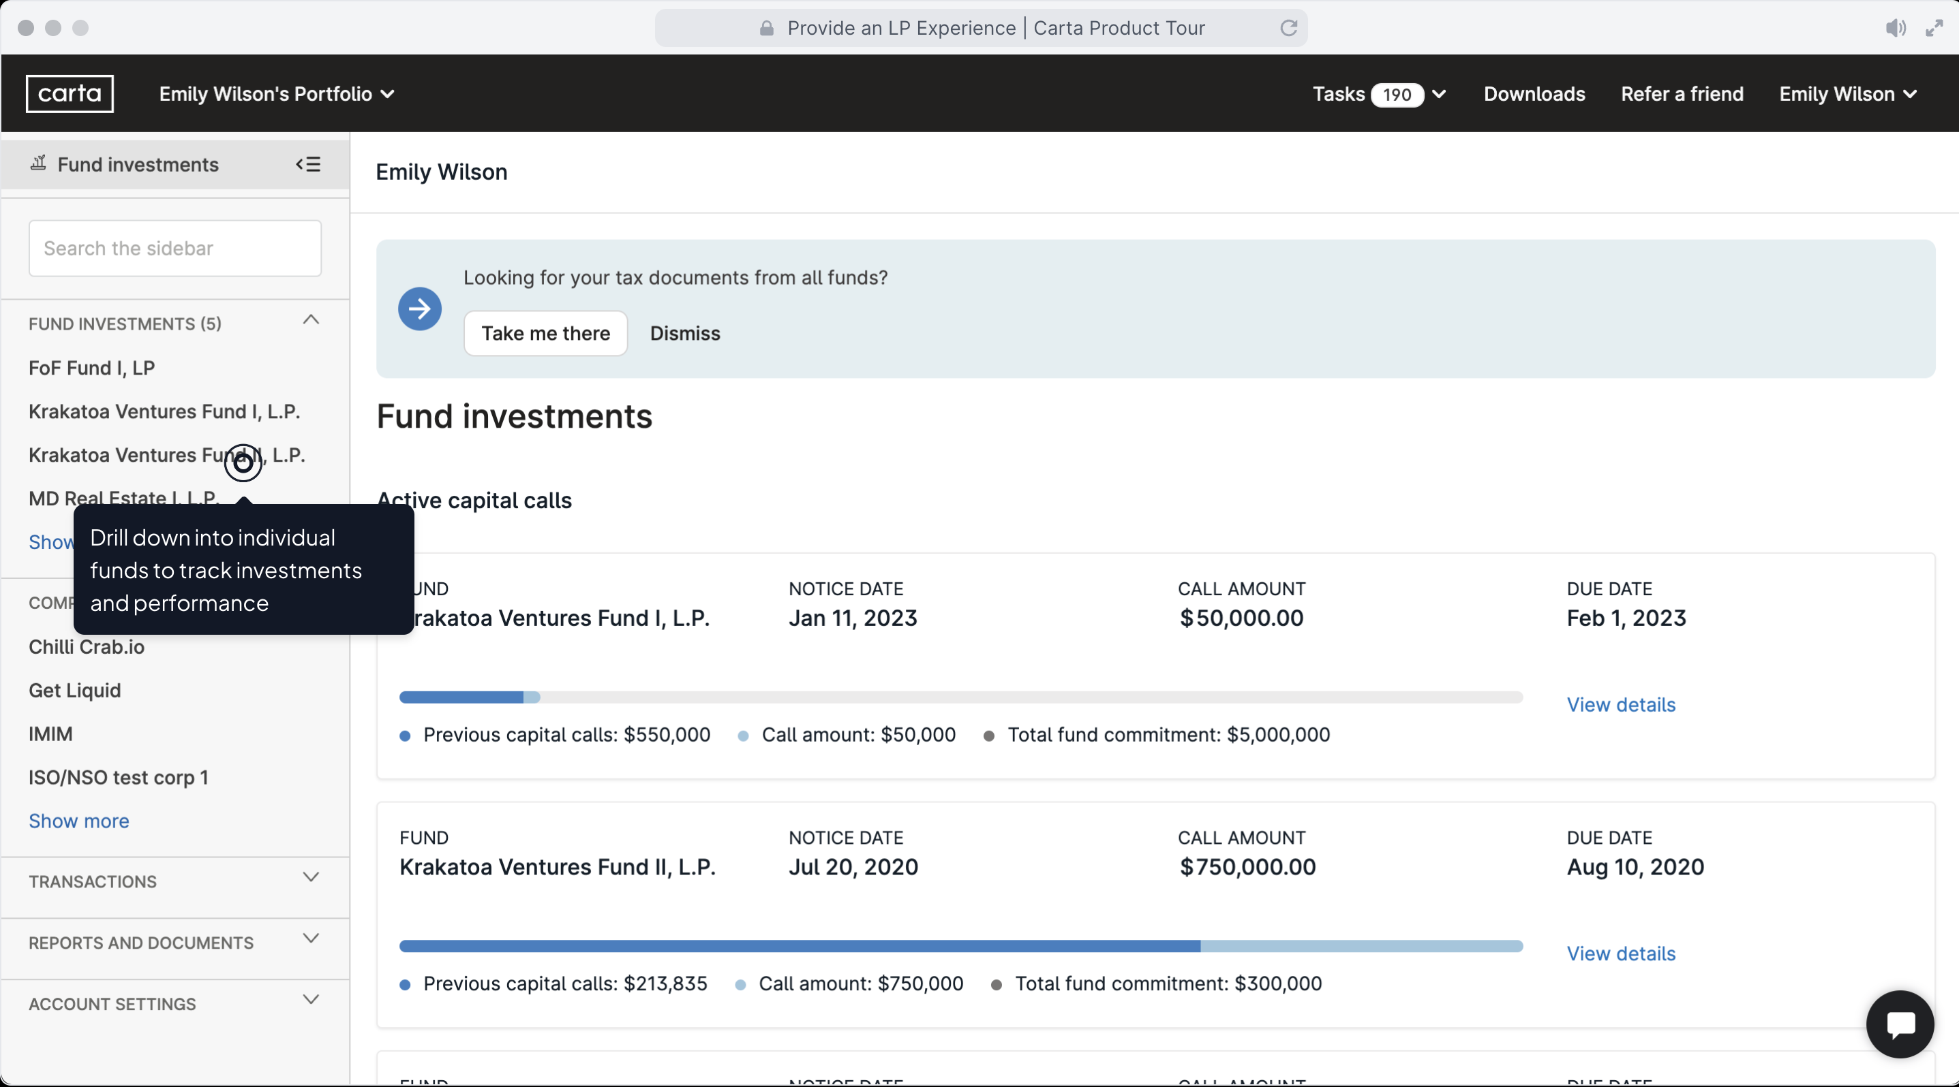Collapse the Fund Investments section
Image resolution: width=1959 pixels, height=1087 pixels.
click(x=310, y=320)
